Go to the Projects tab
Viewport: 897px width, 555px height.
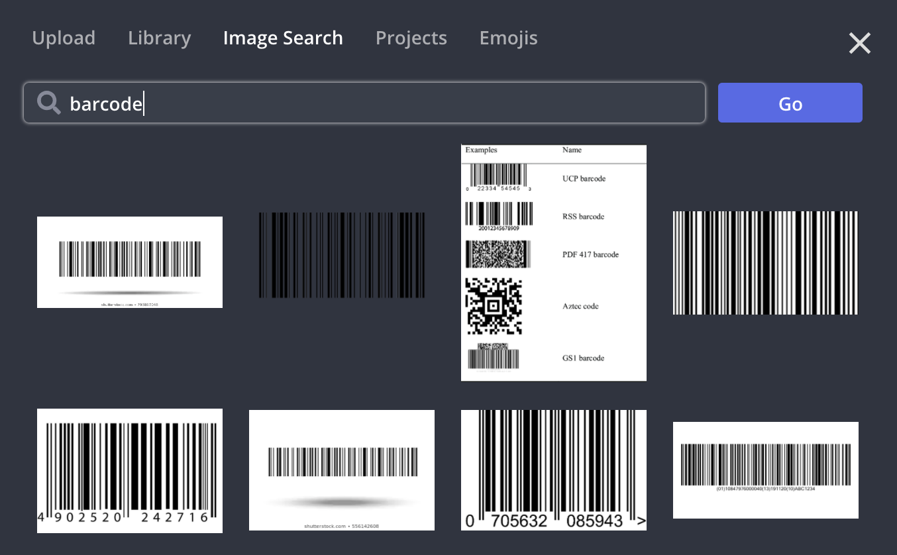click(411, 38)
